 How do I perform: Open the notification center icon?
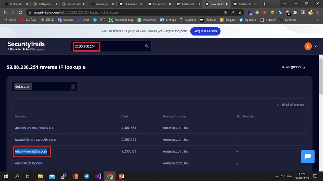(x=315, y=176)
